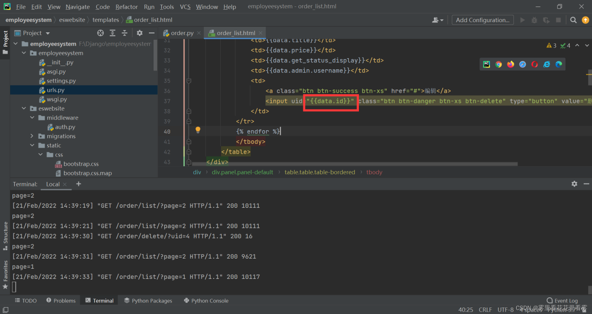The height and width of the screenshot is (314, 592).
Task: Toggle the Favorites tool window side tab
Action: tap(5, 275)
